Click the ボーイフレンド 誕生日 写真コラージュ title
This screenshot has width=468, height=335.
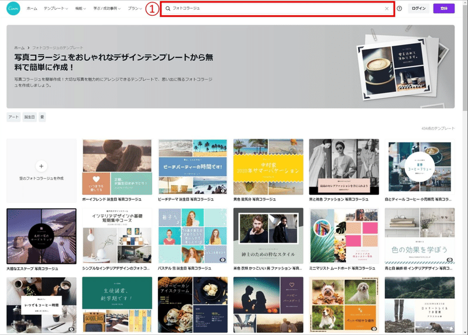pos(112,199)
